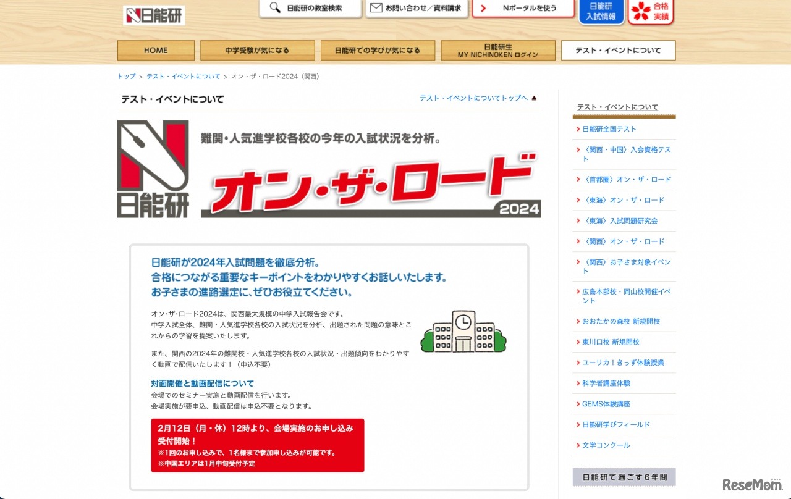
Task: Click the red chevron icon on Nポータル button
Action: tap(483, 8)
